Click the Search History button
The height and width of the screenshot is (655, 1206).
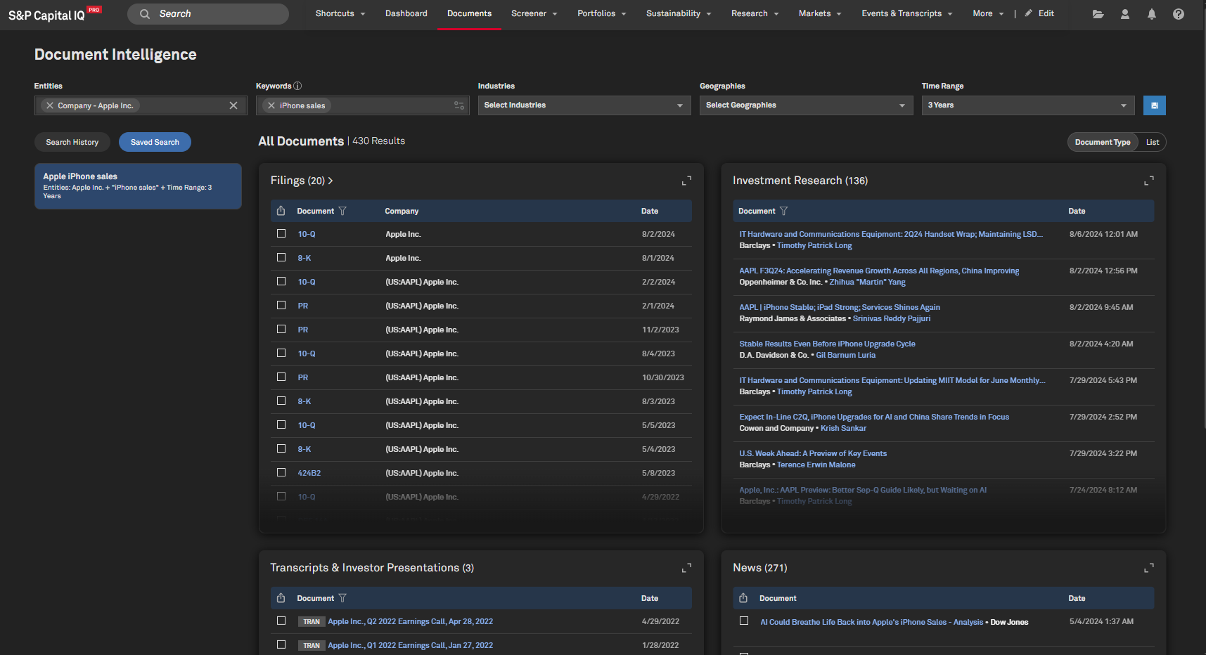click(72, 142)
